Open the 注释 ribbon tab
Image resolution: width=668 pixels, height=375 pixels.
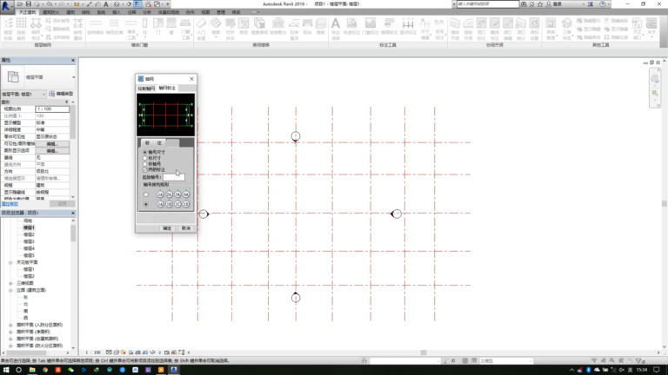click(x=131, y=12)
